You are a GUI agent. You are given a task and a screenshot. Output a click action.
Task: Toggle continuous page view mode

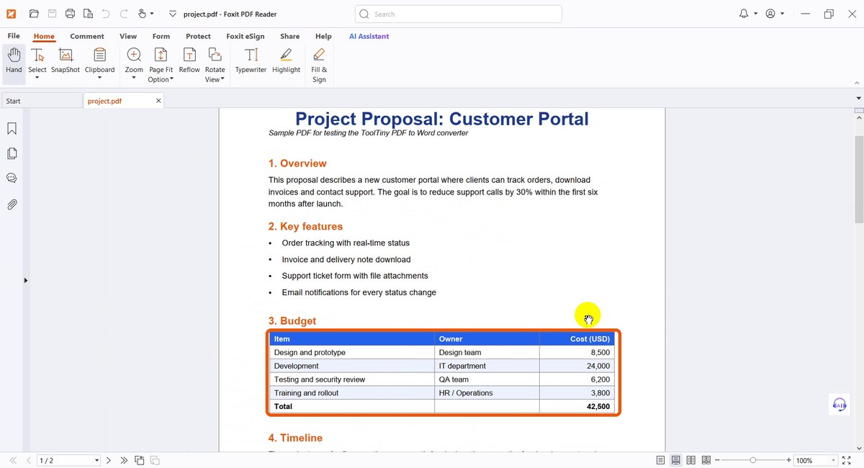coord(676,460)
